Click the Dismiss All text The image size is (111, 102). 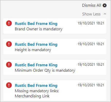pyautogui.click(x=91, y=5)
